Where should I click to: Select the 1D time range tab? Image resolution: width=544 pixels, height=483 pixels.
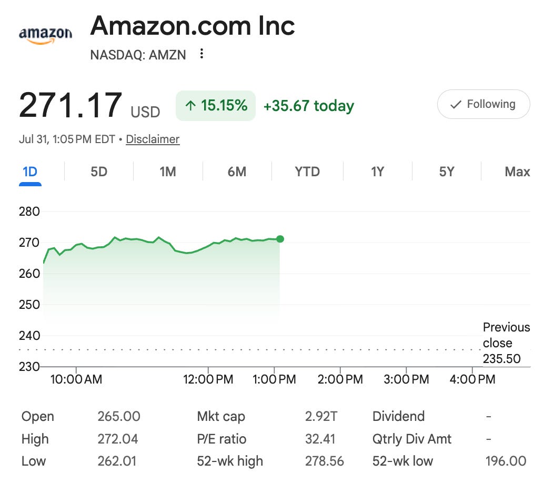(x=30, y=172)
